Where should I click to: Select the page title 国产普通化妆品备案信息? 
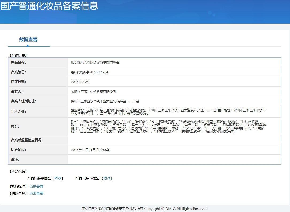coord(49,6)
